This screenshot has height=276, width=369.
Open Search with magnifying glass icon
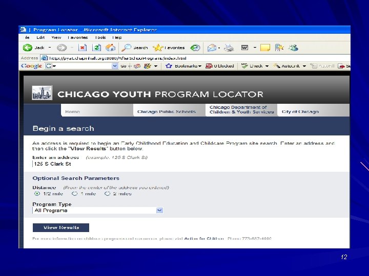point(126,48)
